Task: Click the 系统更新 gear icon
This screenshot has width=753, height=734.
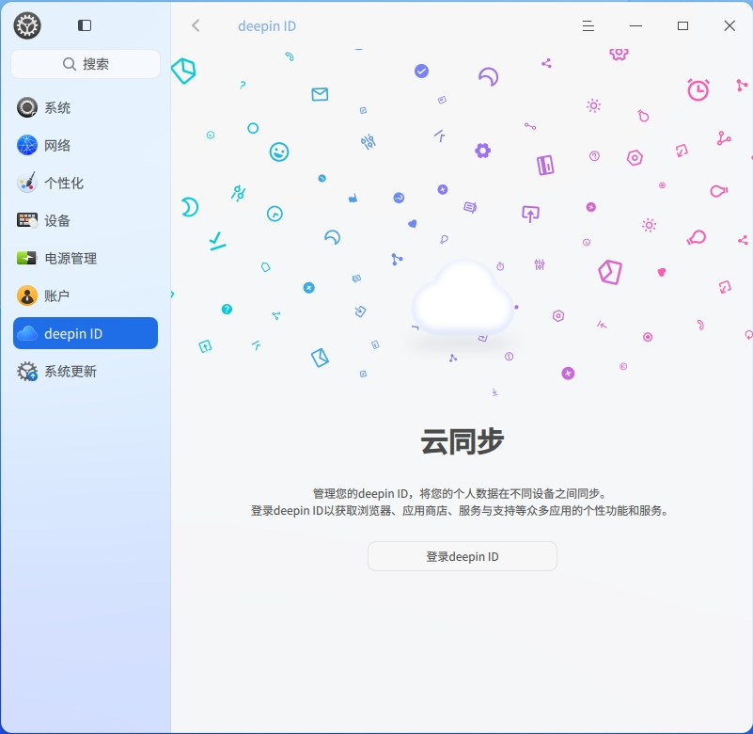Action: coord(27,371)
